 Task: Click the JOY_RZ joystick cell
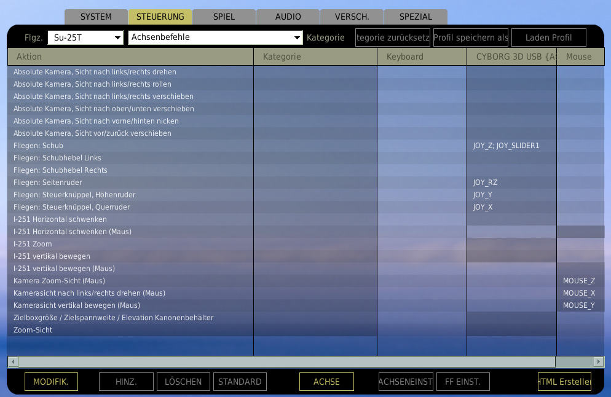(x=511, y=183)
